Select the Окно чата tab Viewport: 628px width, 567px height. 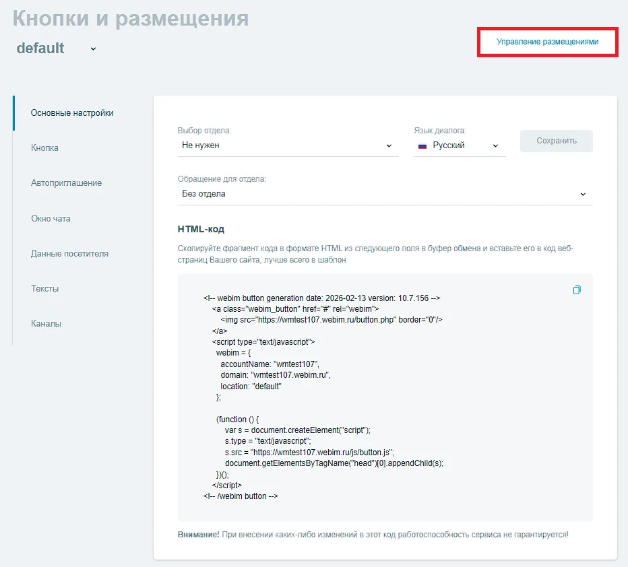[x=51, y=218]
